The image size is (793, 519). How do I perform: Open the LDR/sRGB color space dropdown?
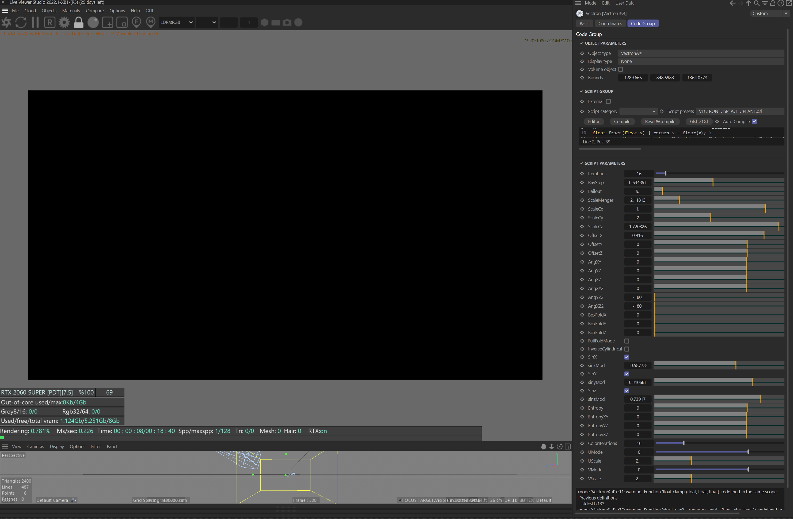176,22
